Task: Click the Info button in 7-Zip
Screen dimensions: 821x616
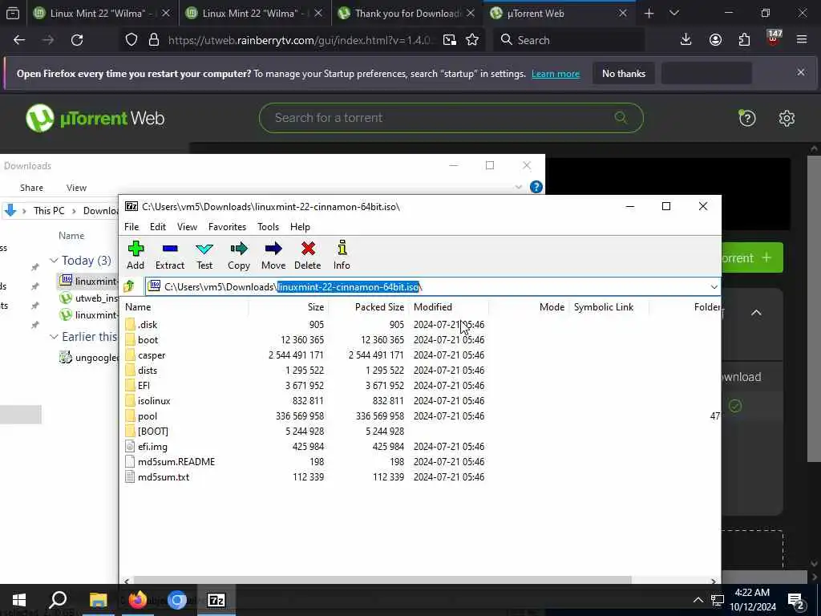Action: tap(342, 255)
